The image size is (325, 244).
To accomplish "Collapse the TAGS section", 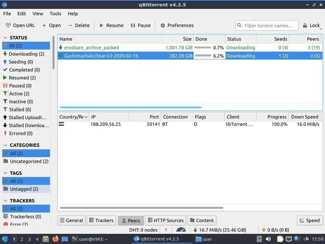I will [6, 173].
